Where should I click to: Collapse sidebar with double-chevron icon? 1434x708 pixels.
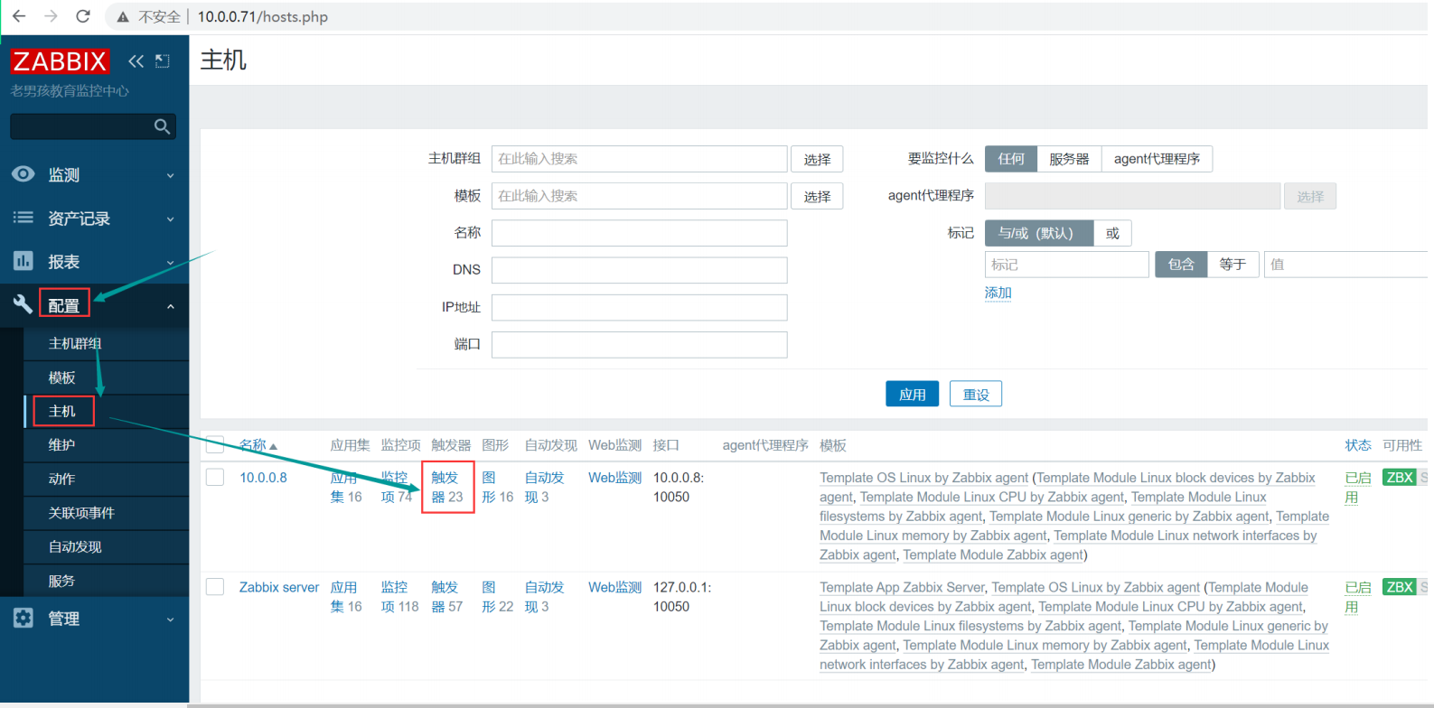coord(136,61)
